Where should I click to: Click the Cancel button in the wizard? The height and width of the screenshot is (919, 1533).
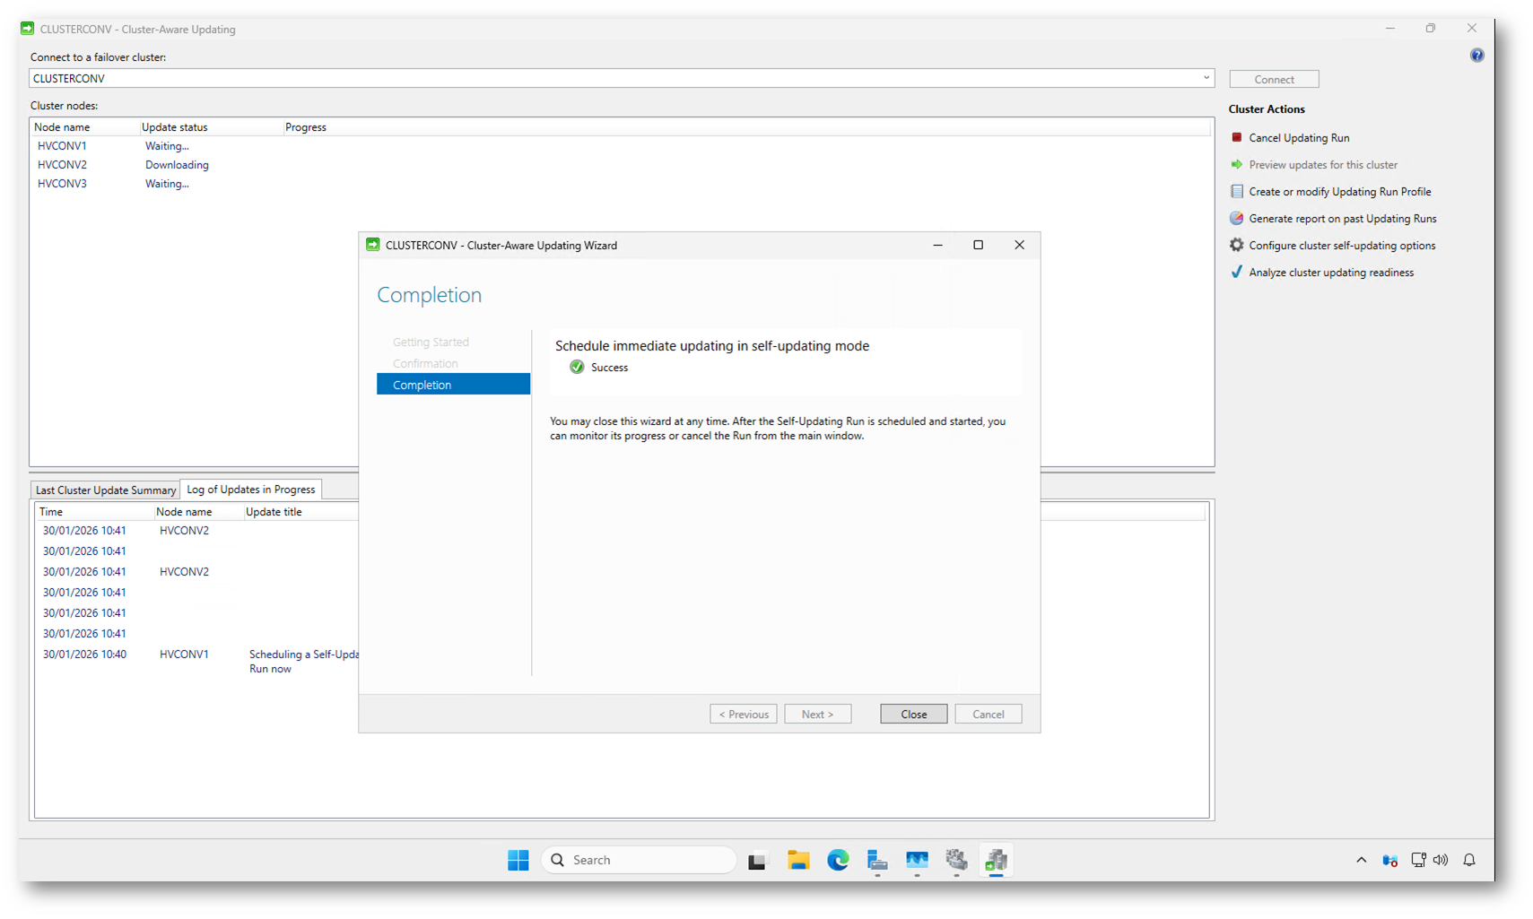point(988,715)
